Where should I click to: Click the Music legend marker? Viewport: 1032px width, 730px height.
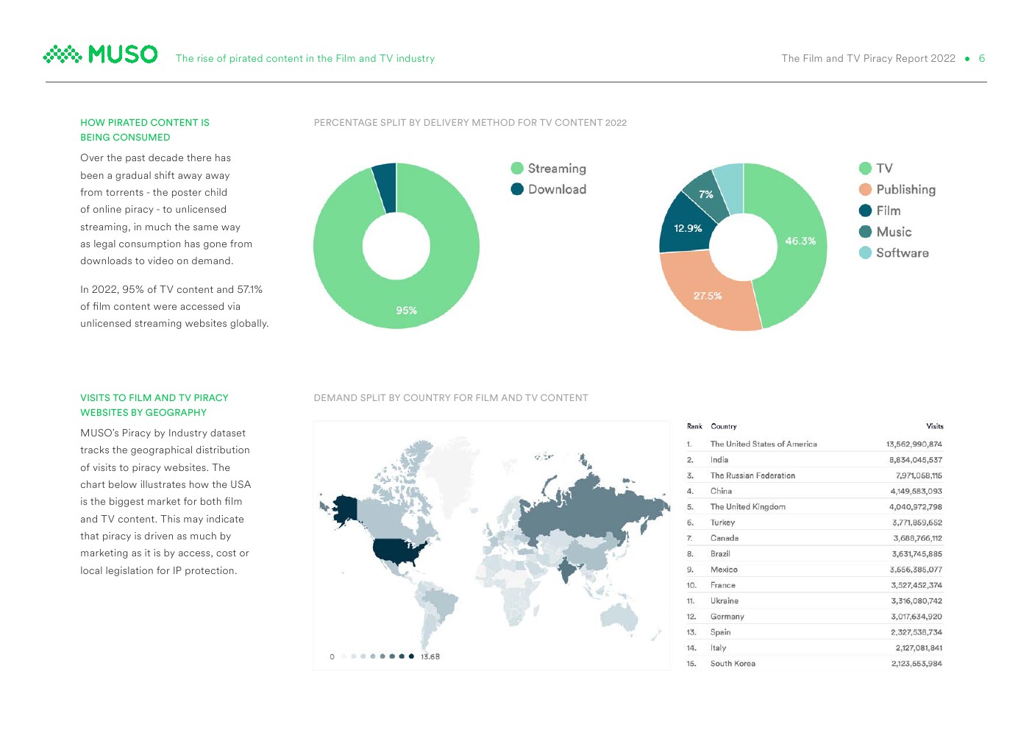click(865, 232)
